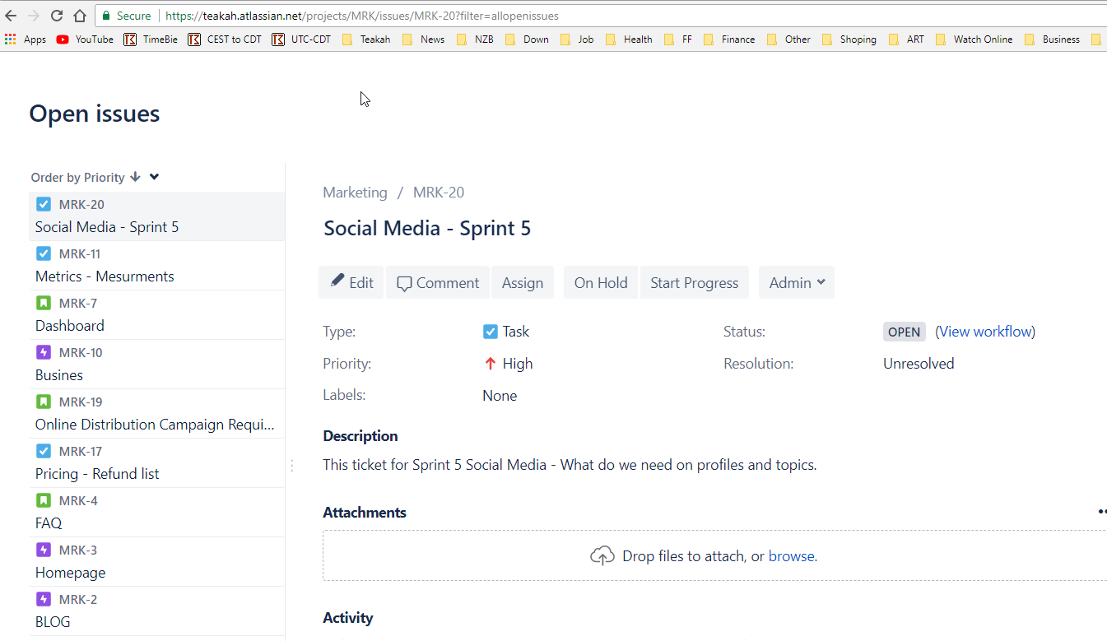Select the green story icon next to MRK-7
The height and width of the screenshot is (641, 1107).
pos(43,303)
